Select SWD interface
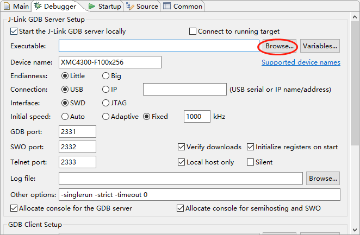The image size is (360, 235). coord(65,103)
